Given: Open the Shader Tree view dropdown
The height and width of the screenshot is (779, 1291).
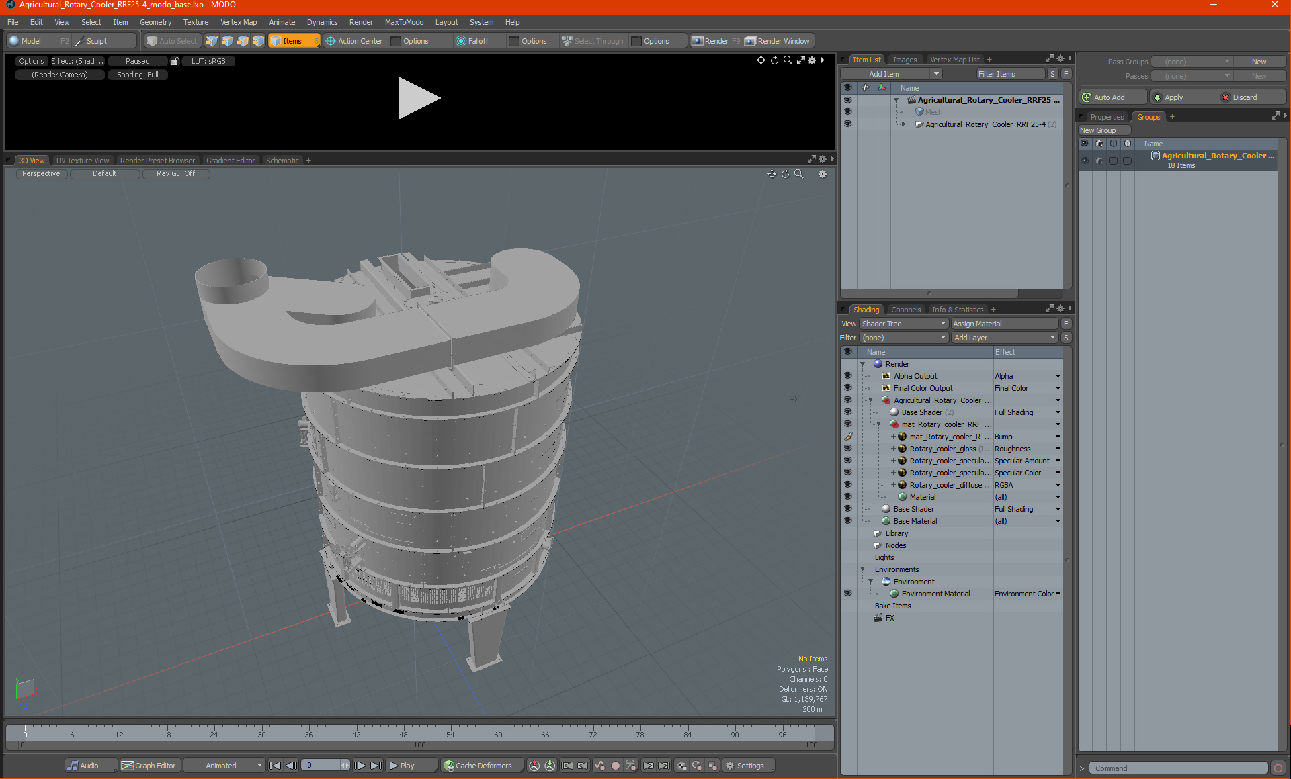Looking at the screenshot, I should pyautogui.click(x=903, y=324).
